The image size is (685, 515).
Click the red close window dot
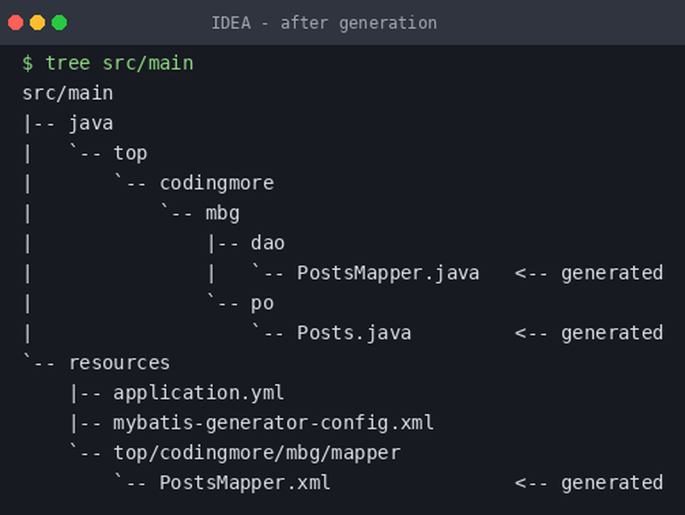tap(16, 22)
